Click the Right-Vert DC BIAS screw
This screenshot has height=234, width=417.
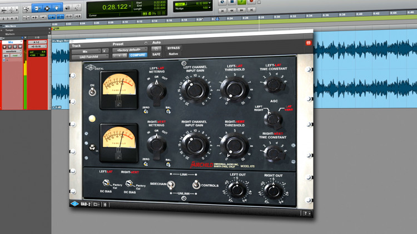pyautogui.click(x=129, y=183)
